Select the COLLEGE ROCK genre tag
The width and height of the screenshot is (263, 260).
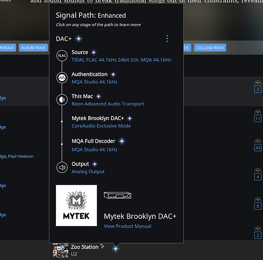click(210, 48)
